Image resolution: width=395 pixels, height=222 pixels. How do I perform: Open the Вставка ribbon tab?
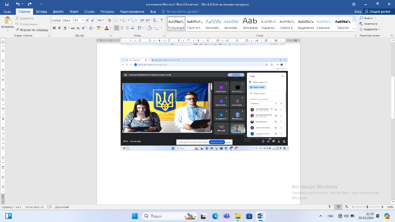(41, 11)
